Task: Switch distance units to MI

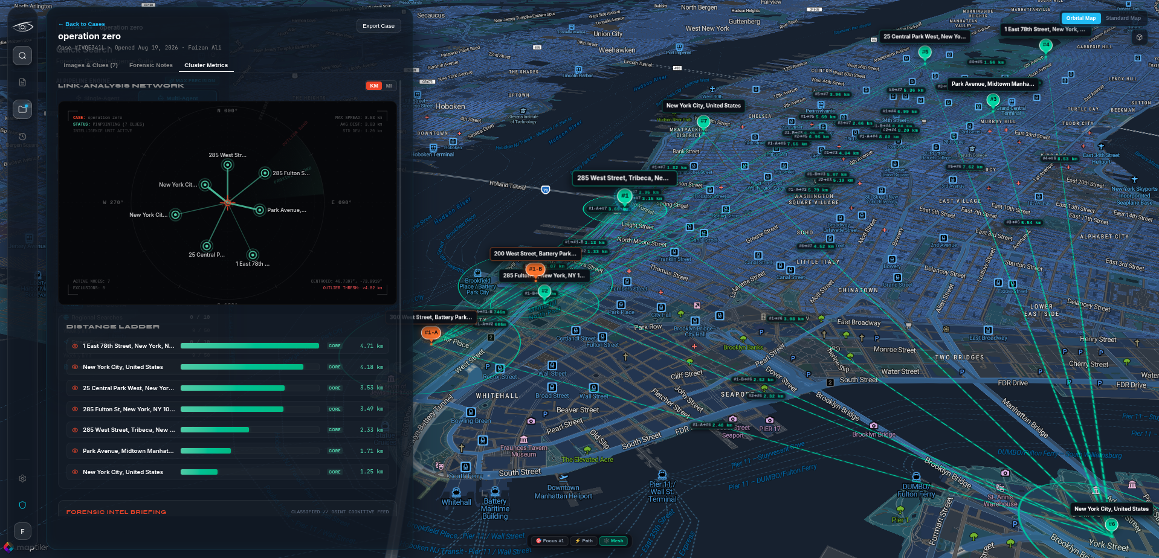Action: click(389, 86)
